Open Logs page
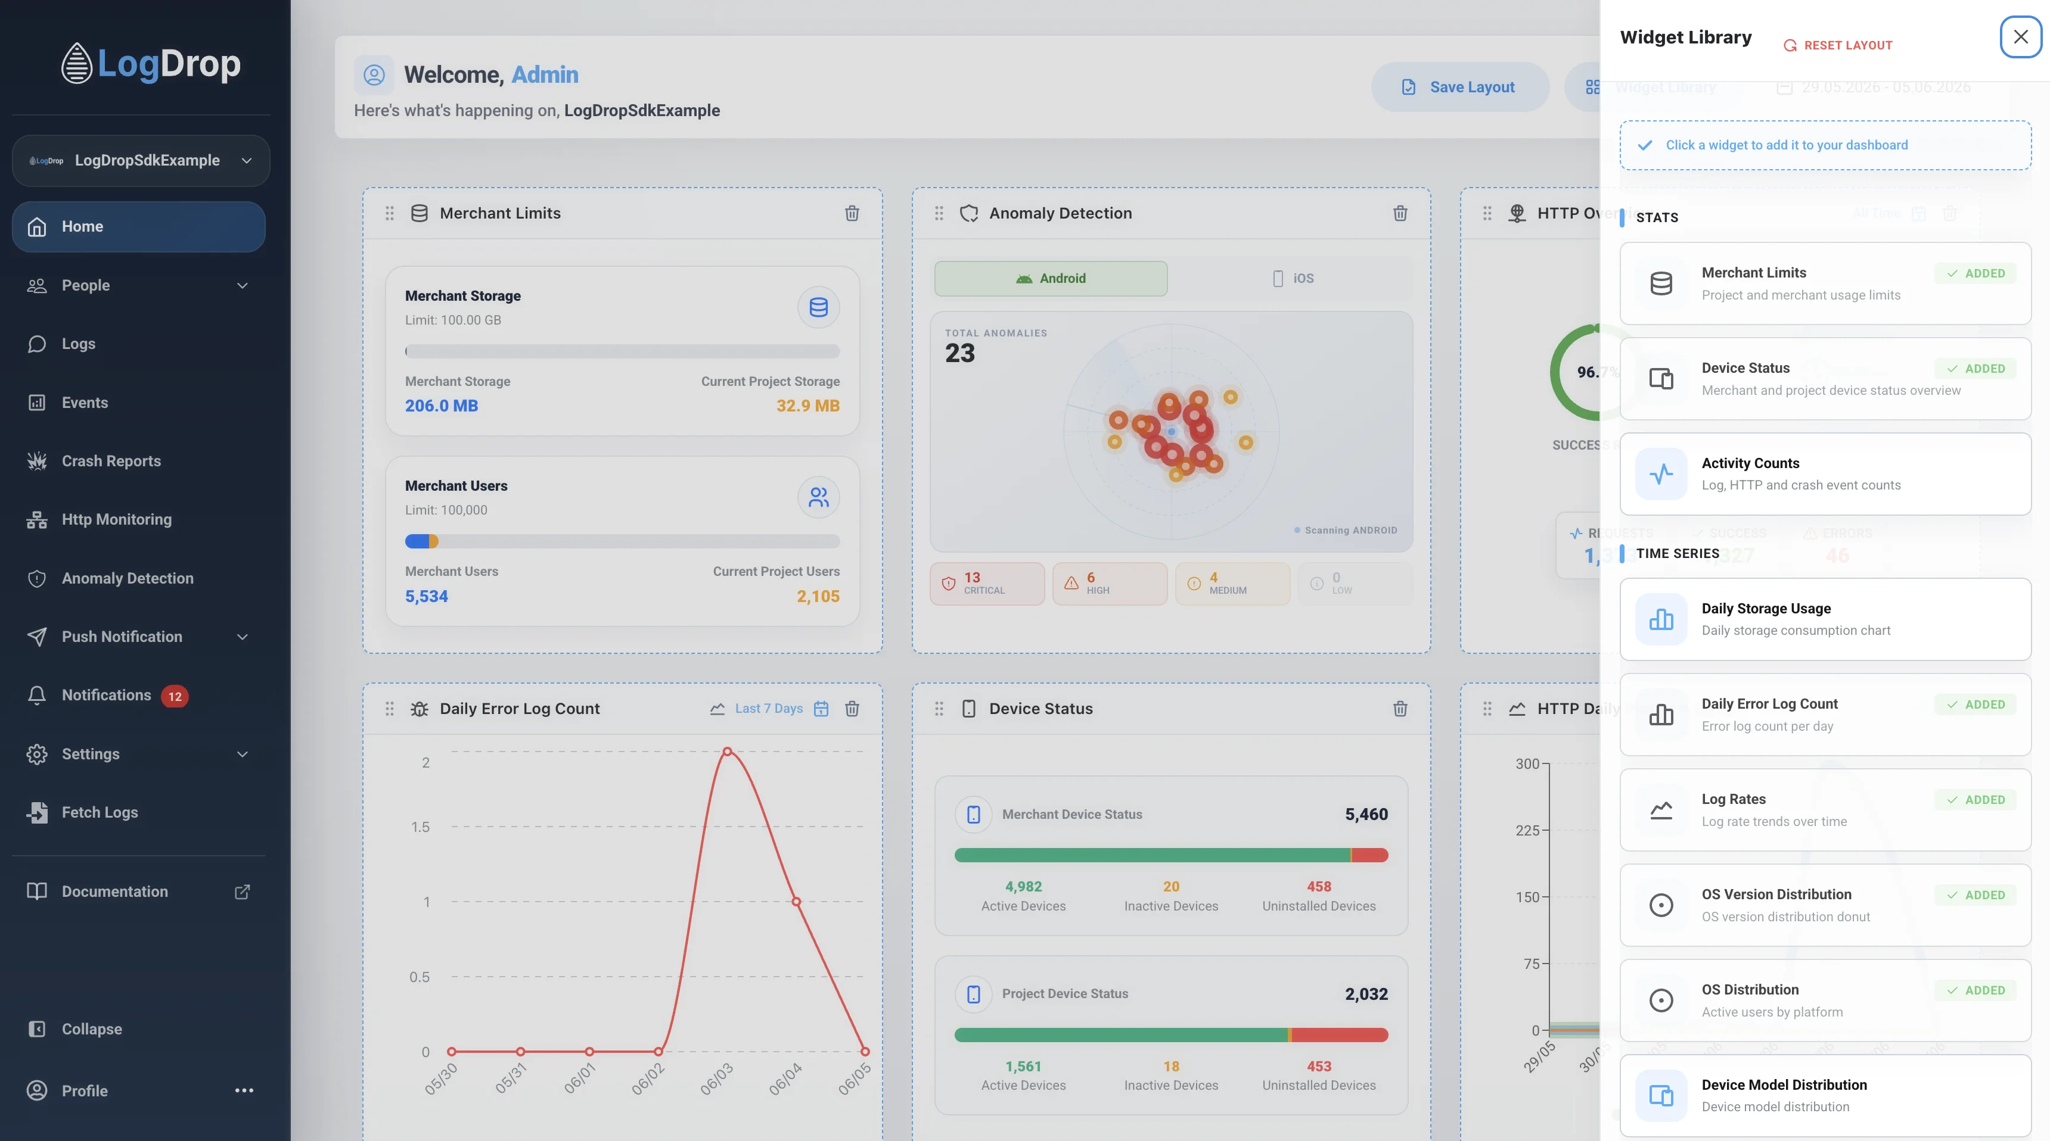2050x1141 pixels. point(138,344)
